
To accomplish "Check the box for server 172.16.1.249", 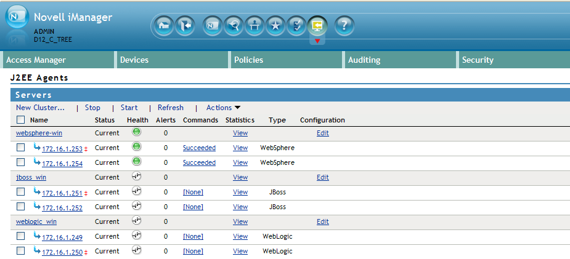I will pyautogui.click(x=21, y=236).
